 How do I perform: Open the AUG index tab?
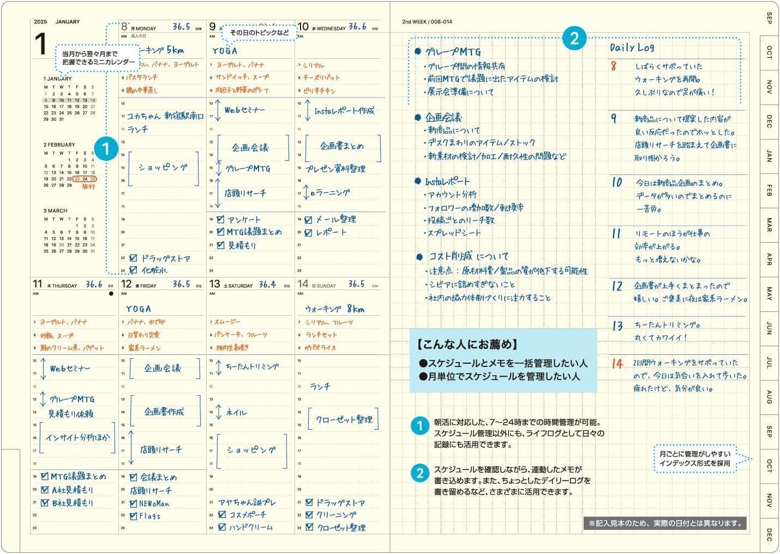(770, 396)
